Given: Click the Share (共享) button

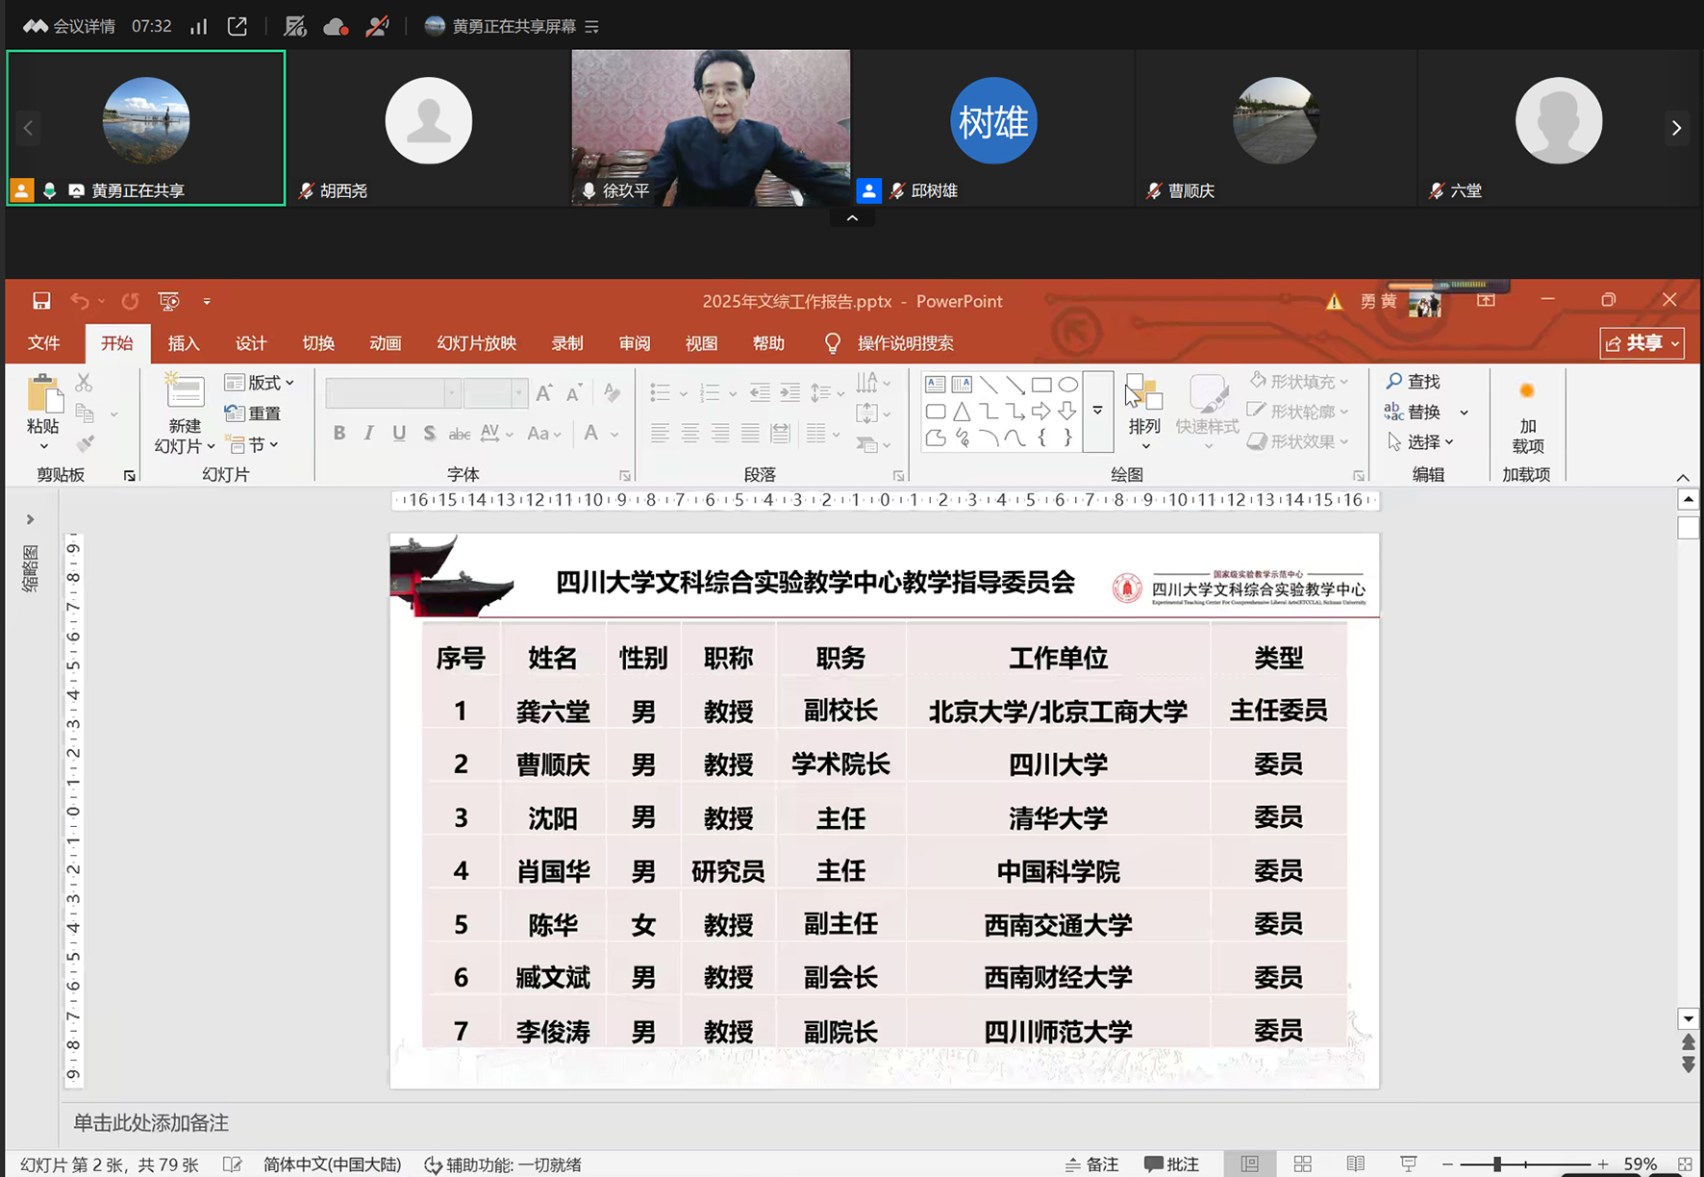Looking at the screenshot, I should (1641, 343).
